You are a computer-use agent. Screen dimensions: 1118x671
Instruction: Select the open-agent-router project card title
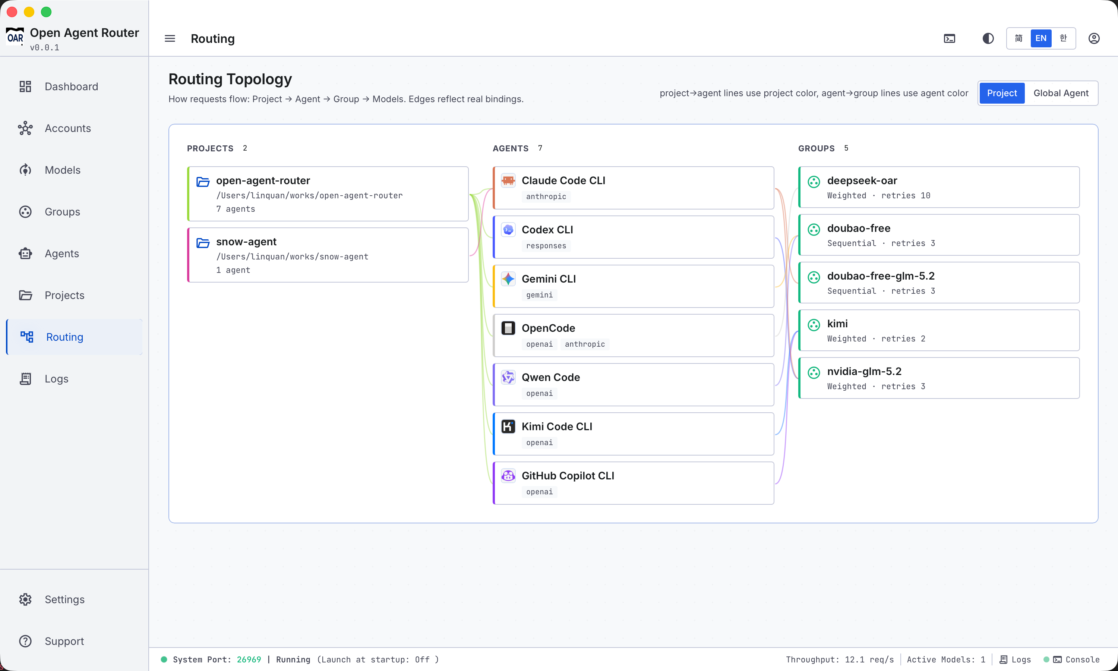click(263, 180)
